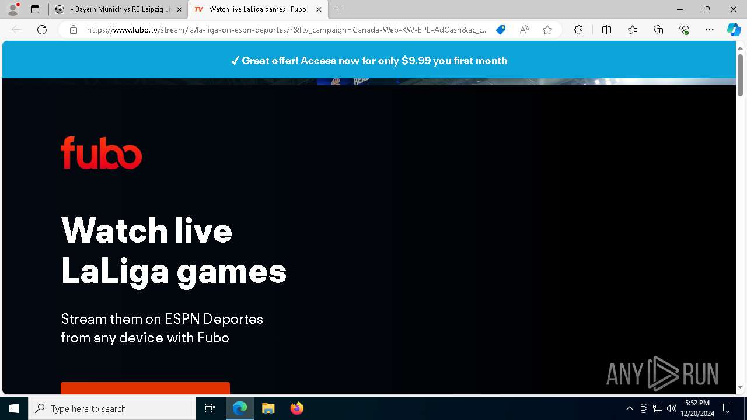Open Task View on taskbar

pyautogui.click(x=210, y=408)
